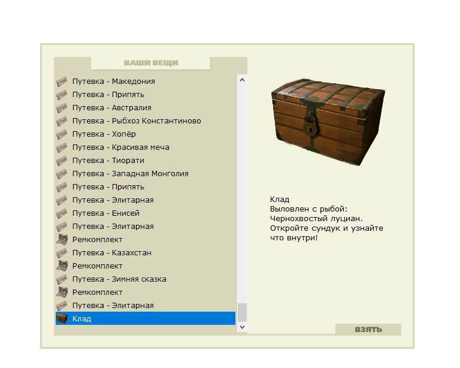Select Путевка - Западная Монголия item

[146, 174]
